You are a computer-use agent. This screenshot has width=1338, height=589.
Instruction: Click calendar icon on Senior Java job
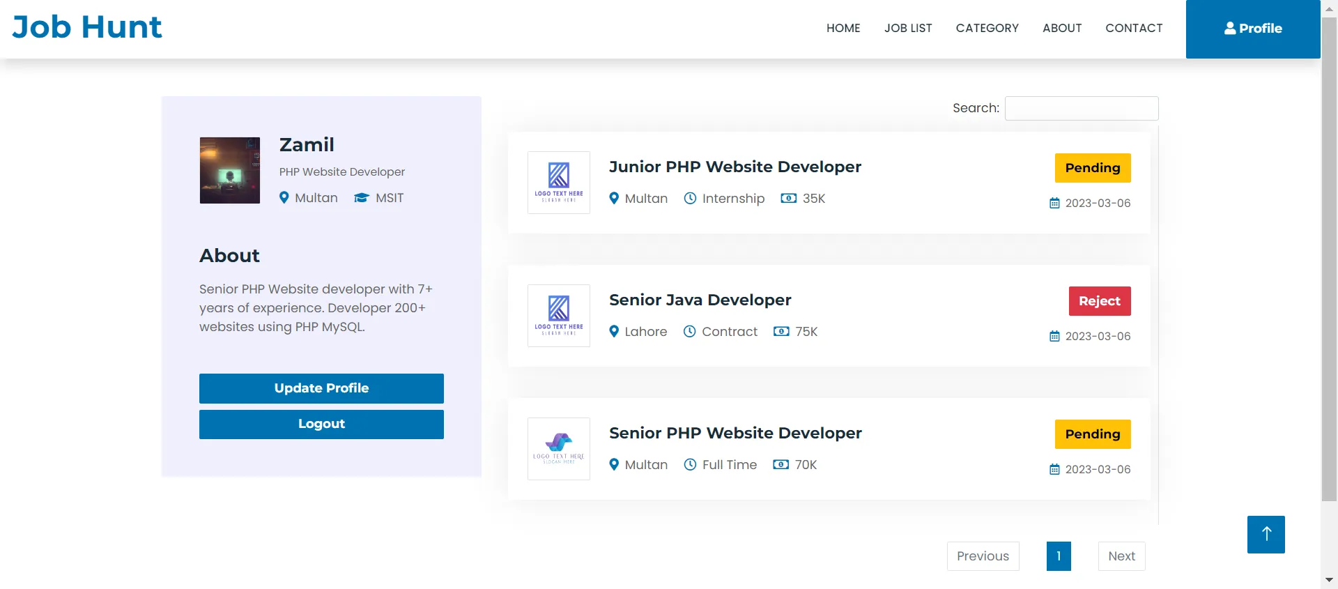(x=1054, y=337)
